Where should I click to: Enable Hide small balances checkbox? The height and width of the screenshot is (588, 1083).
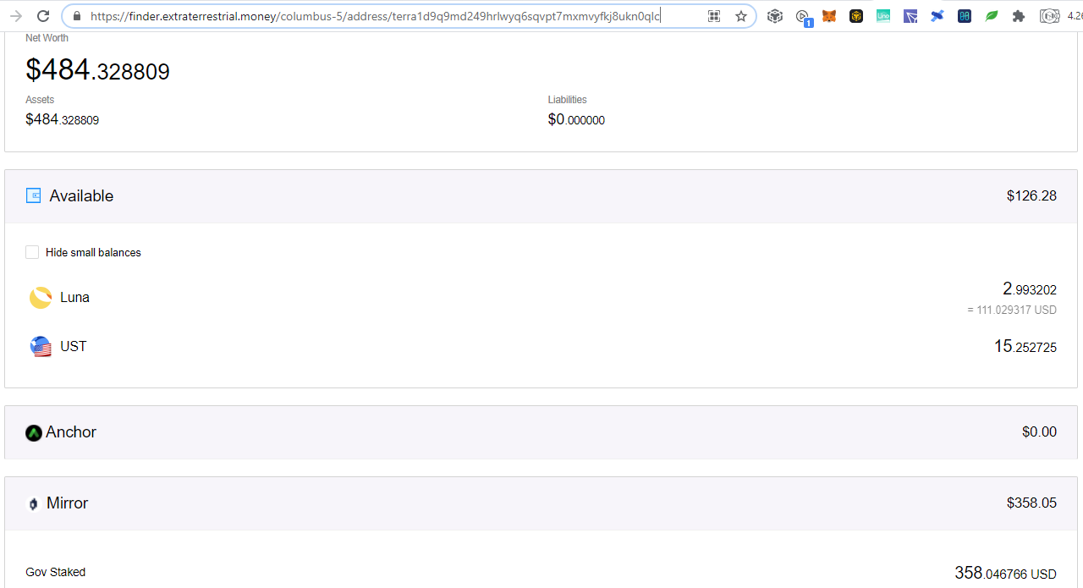coord(32,252)
